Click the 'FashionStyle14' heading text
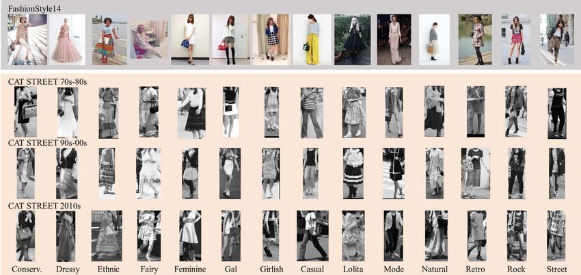581x275 pixels. click(x=33, y=8)
